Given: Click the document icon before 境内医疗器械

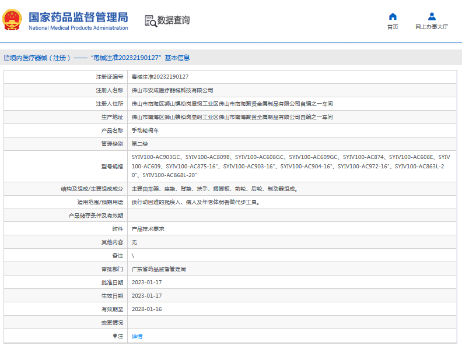Looking at the screenshot, I should click(x=6, y=58).
